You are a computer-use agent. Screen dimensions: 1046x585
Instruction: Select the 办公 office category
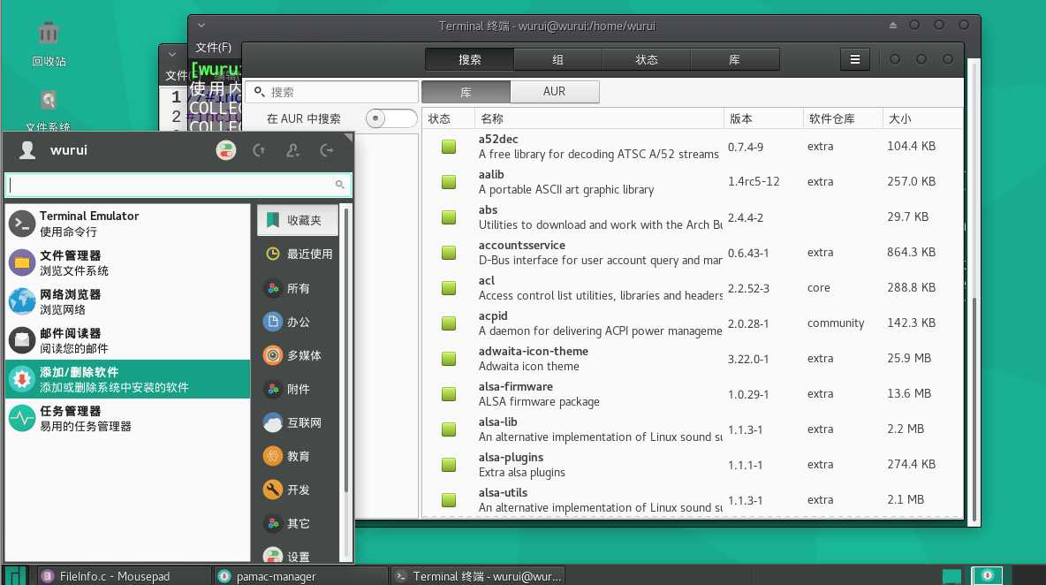coord(298,322)
